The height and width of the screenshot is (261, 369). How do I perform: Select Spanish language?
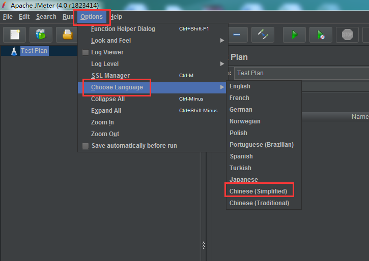coord(264,156)
